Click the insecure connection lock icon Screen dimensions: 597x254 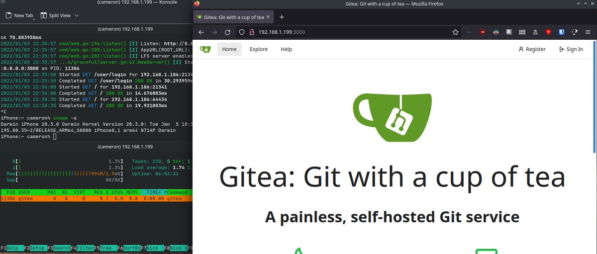tap(252, 32)
